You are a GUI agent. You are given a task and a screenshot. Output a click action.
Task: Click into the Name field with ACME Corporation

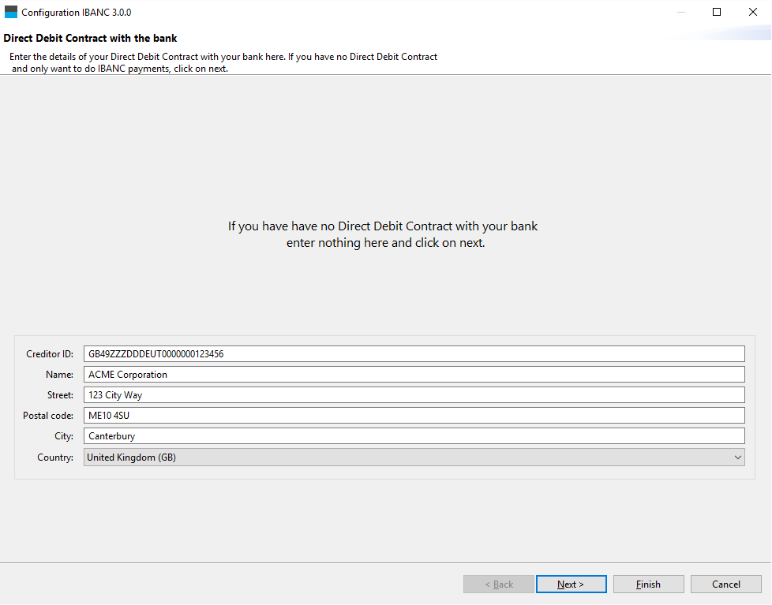pos(414,375)
